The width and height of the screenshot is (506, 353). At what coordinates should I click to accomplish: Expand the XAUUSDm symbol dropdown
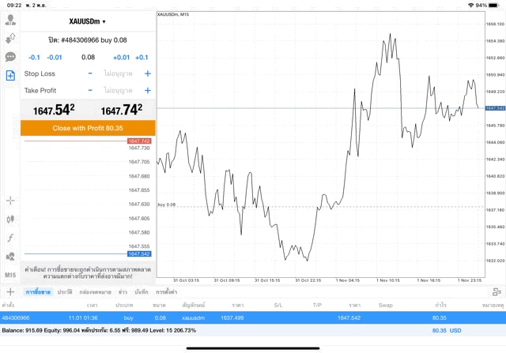click(88, 21)
